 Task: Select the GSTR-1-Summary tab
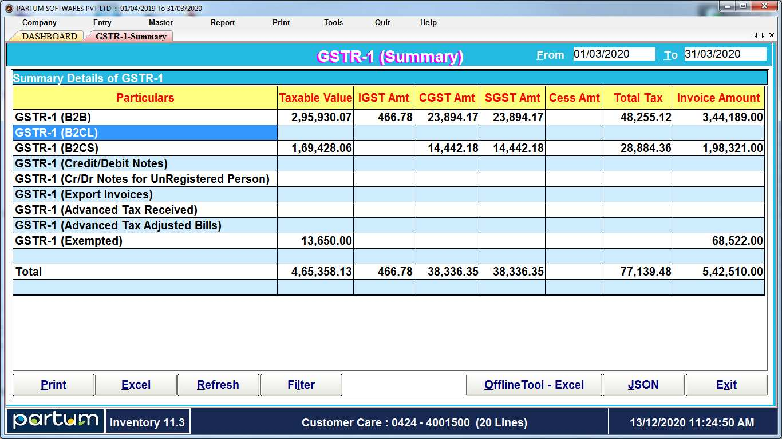131,37
